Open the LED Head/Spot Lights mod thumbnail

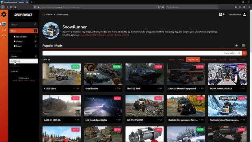point(103,106)
